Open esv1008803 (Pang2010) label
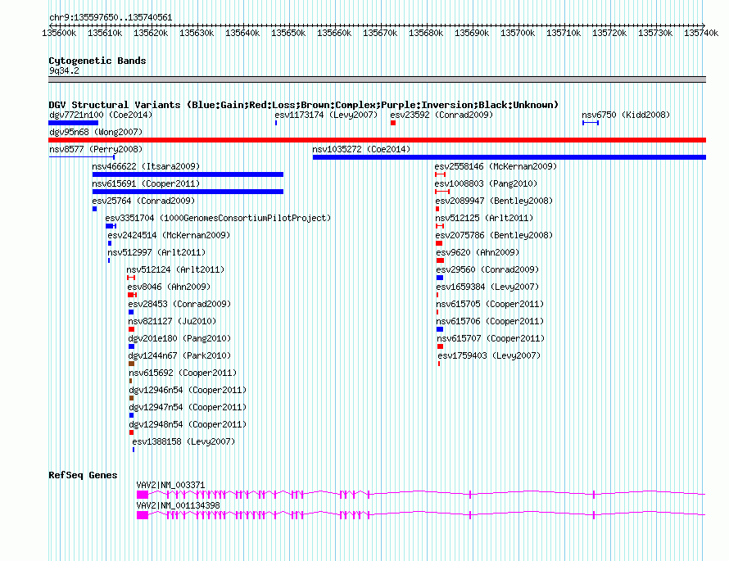The image size is (729, 561). 486,183
